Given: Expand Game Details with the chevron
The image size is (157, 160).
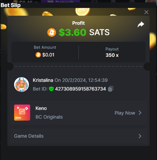Looking at the screenshot, I should point(140,136).
